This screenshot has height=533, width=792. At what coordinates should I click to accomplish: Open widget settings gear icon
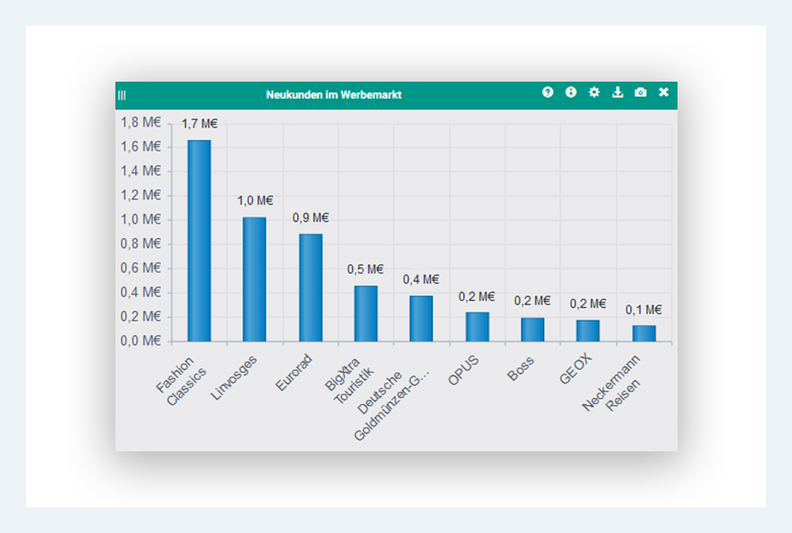(x=594, y=92)
